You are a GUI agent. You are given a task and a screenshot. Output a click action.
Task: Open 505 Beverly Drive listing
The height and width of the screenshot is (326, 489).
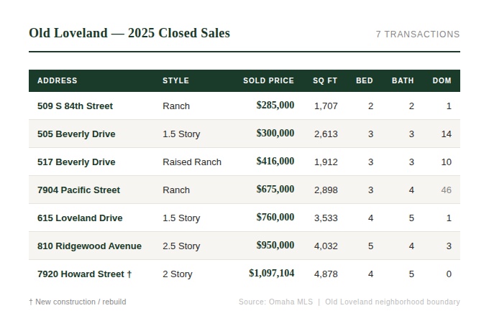(x=76, y=134)
